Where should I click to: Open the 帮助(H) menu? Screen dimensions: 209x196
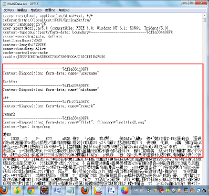click(64, 10)
